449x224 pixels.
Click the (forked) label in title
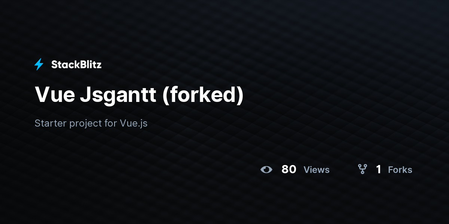coord(203,95)
